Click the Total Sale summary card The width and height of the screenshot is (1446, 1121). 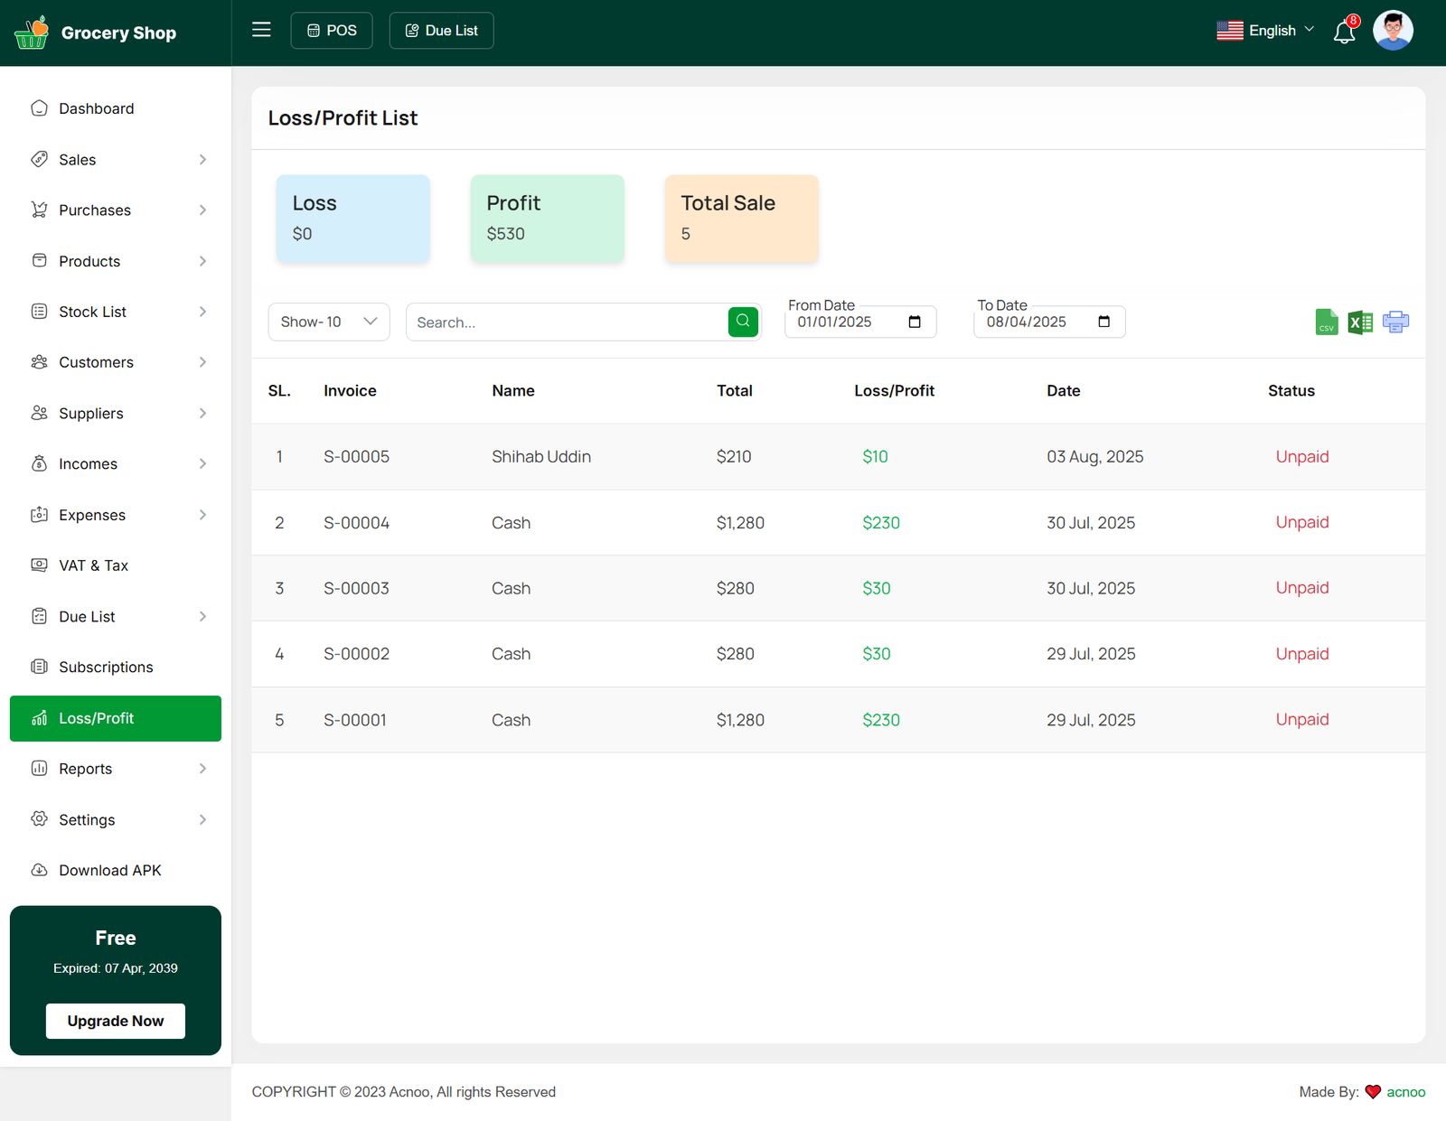(741, 219)
